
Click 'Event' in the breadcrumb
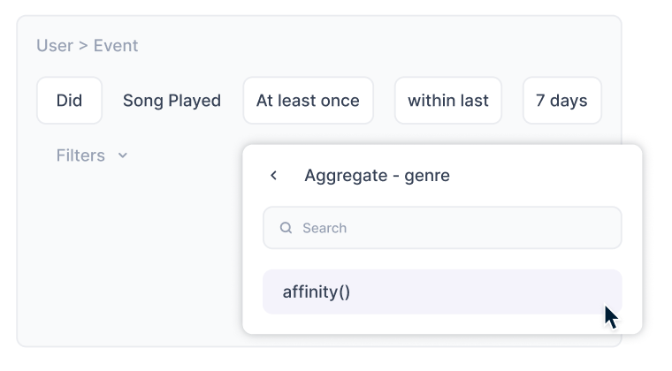click(x=116, y=46)
